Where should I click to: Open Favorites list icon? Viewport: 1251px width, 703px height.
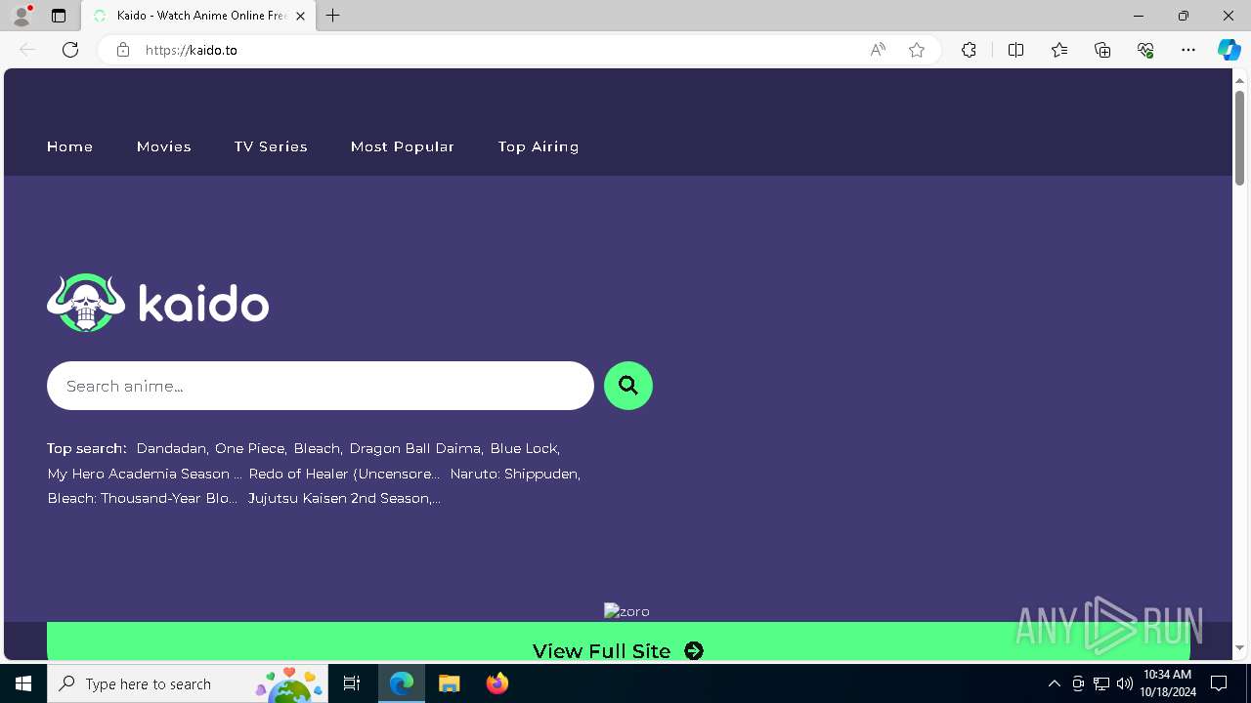tap(1059, 50)
